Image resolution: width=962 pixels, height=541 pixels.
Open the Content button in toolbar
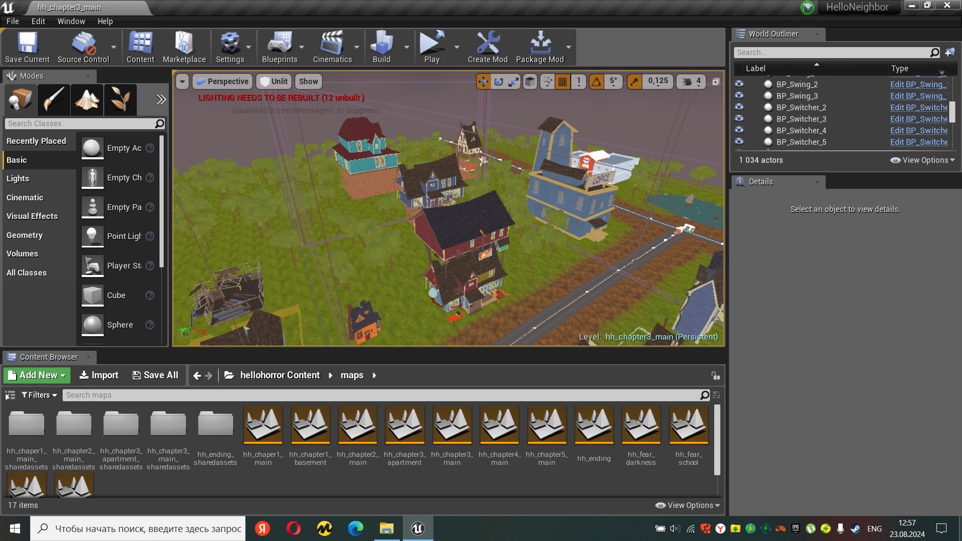140,47
